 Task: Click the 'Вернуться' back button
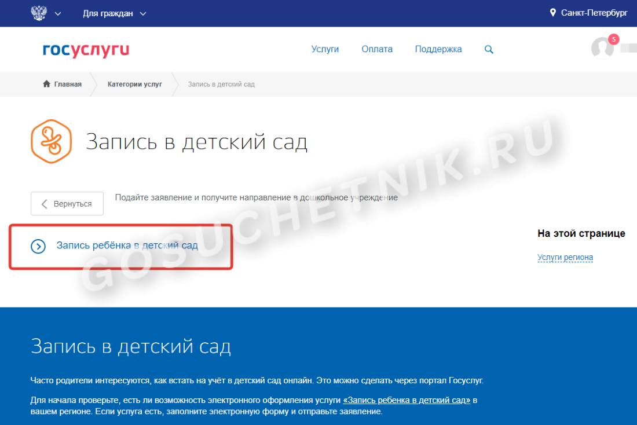[x=67, y=204]
